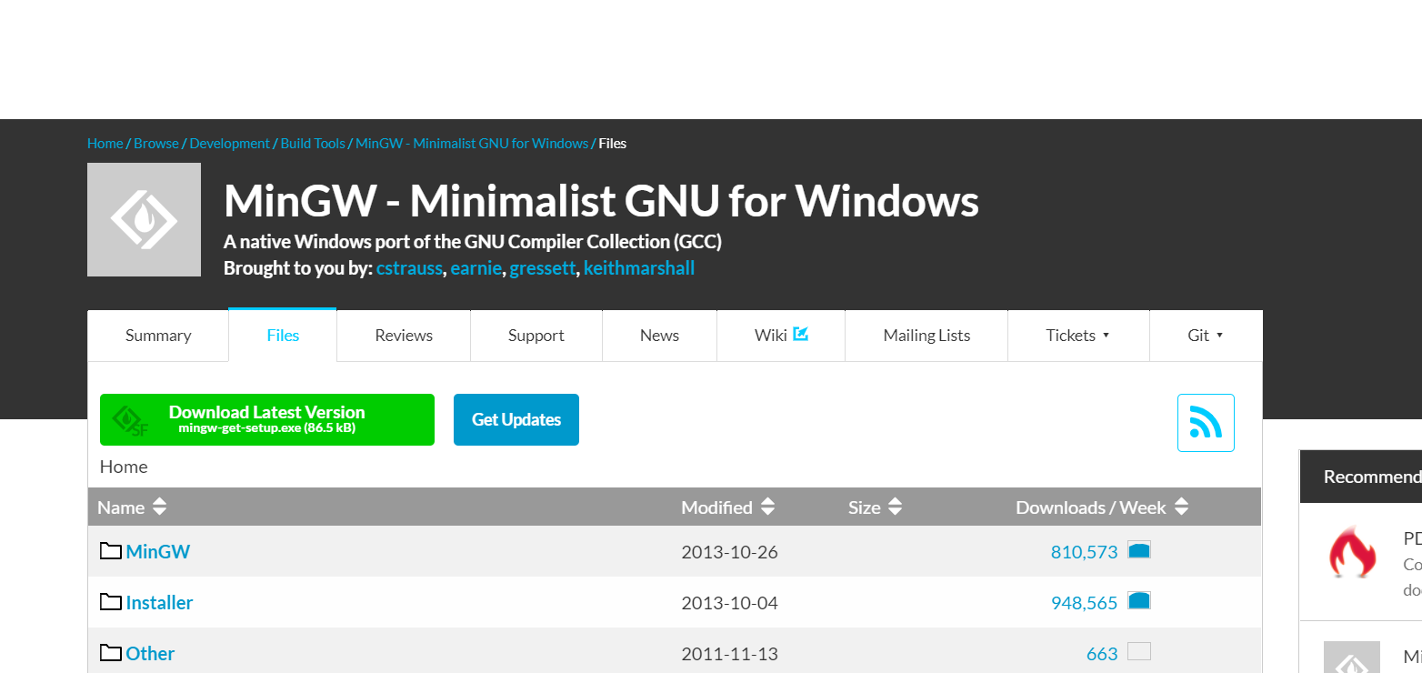The image size is (1422, 673).
Task: Click the Wiki edit pencil icon
Action: click(801, 334)
